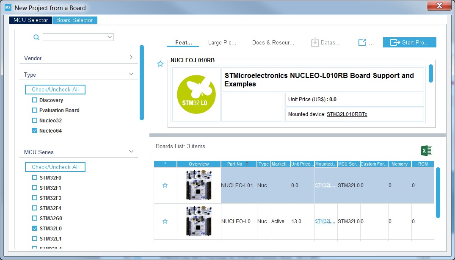This screenshot has width=455, height=260.
Task: Star the 0.0 price board row
Action: (165, 185)
